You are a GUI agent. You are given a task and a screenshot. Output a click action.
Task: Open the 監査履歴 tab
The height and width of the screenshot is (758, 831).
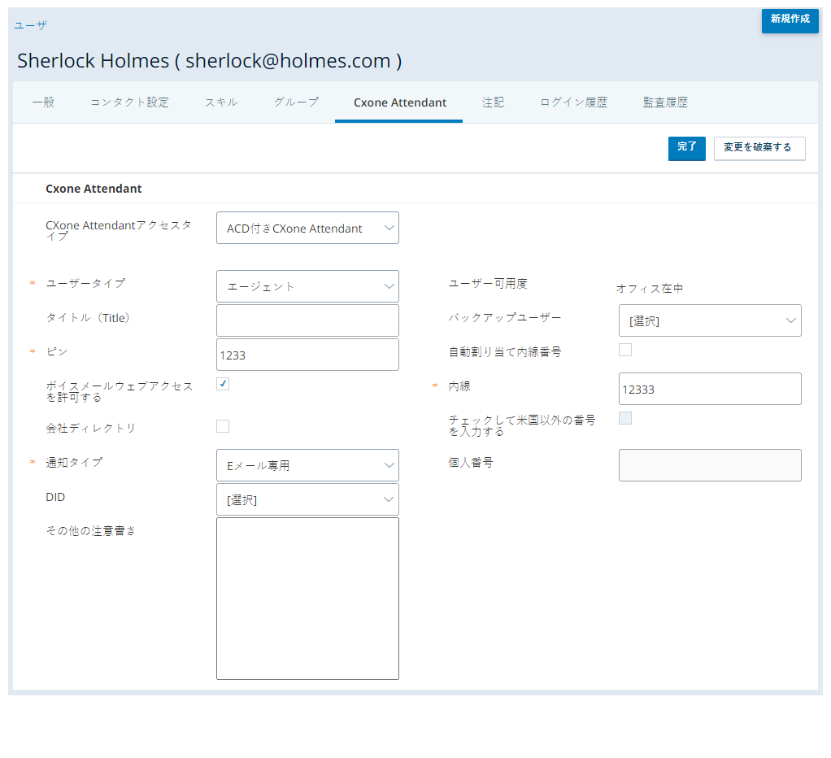click(x=665, y=102)
